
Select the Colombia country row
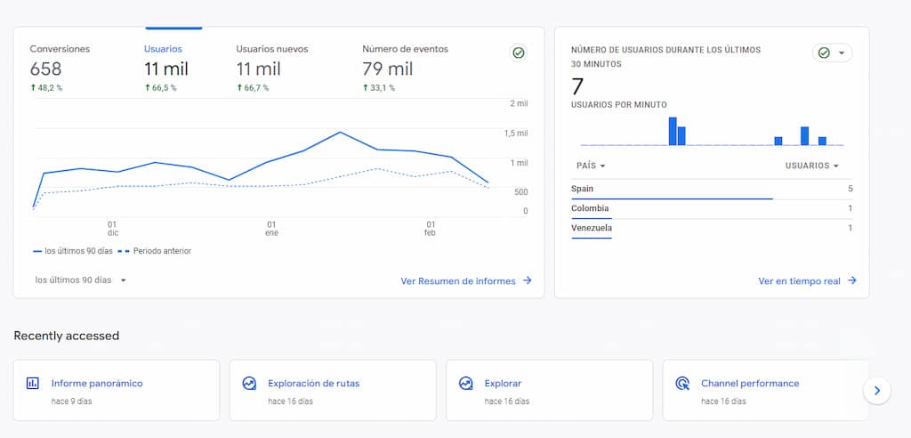[x=712, y=209]
